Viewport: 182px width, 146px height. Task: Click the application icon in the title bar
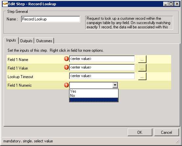5,4
